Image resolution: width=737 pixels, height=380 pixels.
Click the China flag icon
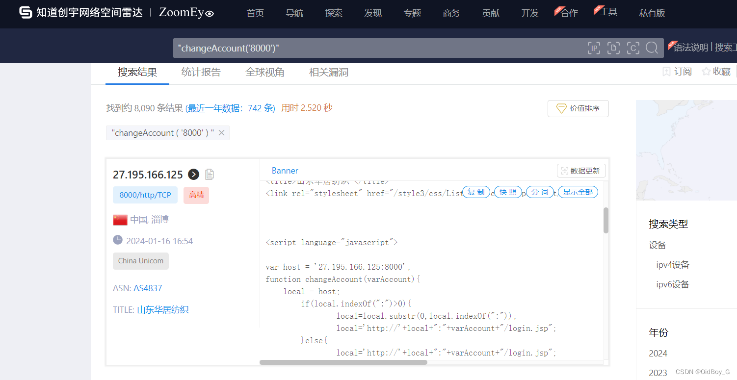pos(120,220)
